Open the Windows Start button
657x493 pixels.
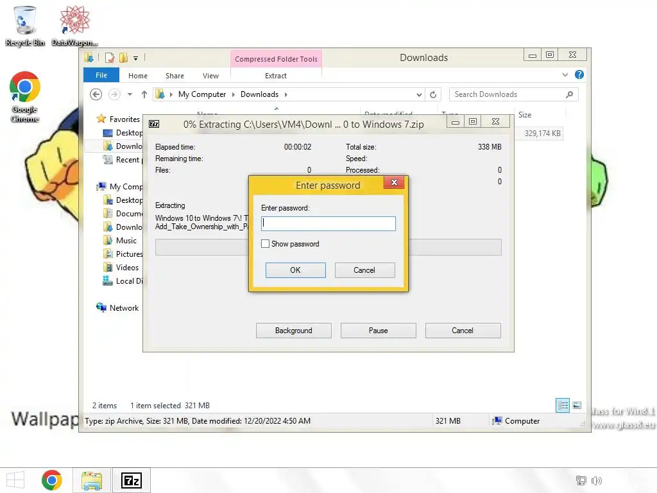pyautogui.click(x=15, y=480)
